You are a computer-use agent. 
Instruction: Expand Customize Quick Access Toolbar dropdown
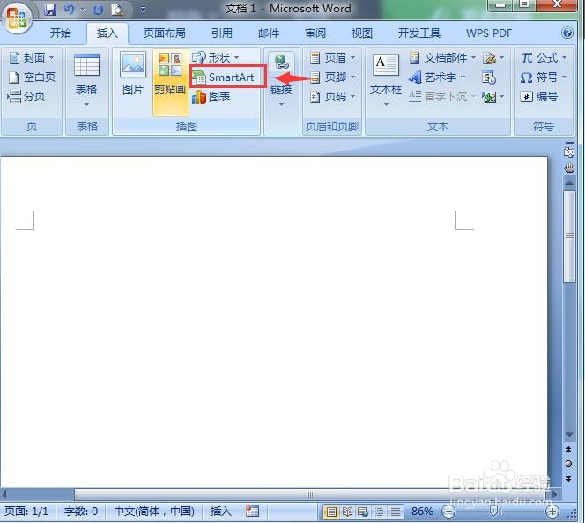[144, 10]
